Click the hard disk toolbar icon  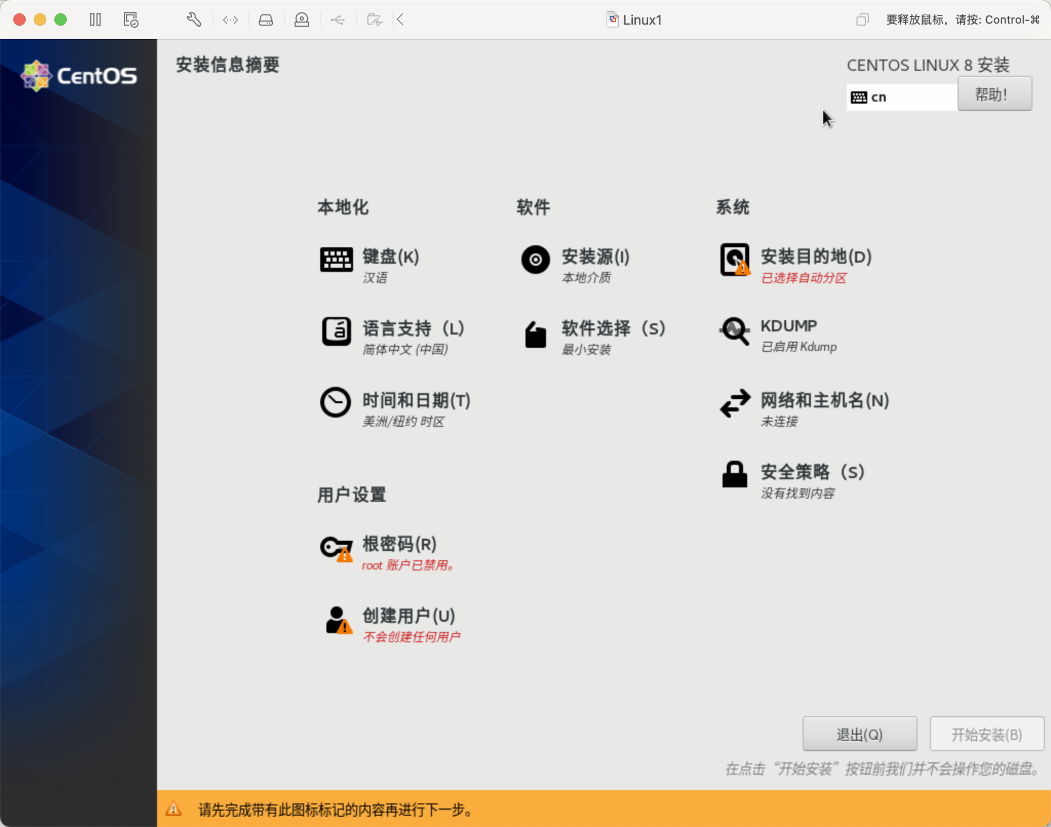(265, 20)
